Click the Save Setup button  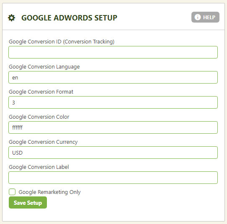coord(28,203)
